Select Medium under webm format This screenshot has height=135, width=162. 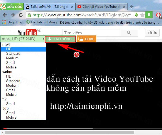(23, 85)
